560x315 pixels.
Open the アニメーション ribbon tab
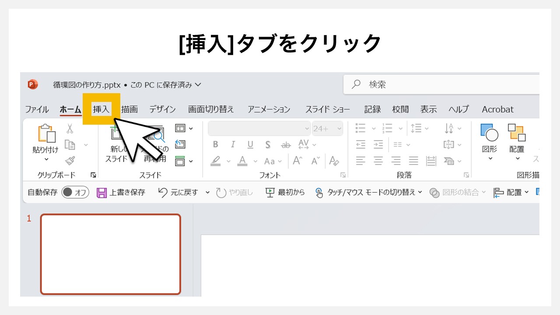tap(268, 109)
